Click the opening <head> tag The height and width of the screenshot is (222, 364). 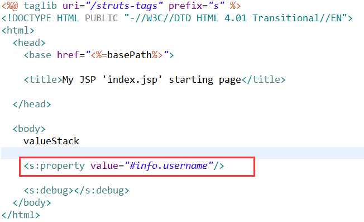pos(29,42)
